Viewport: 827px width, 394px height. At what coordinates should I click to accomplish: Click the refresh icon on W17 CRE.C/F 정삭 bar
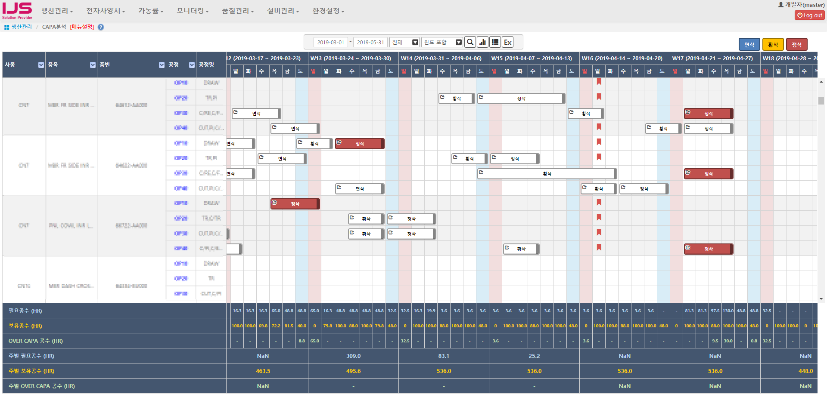(688, 112)
